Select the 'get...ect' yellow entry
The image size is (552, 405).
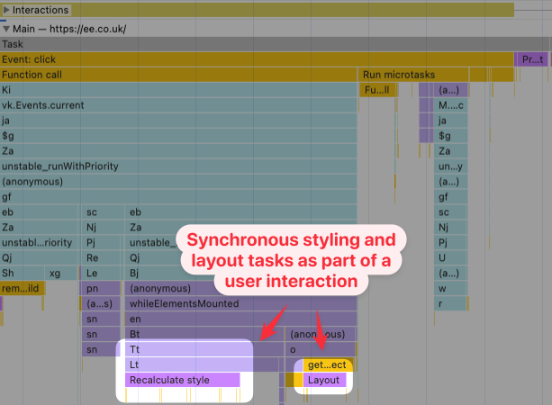click(x=328, y=364)
